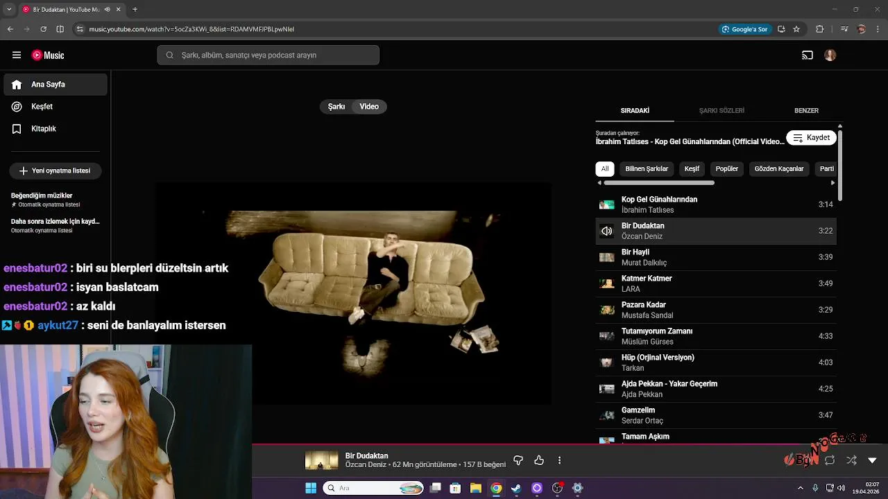Open the Daha sonra izlemek için kaydedilenler playlist

click(55, 225)
